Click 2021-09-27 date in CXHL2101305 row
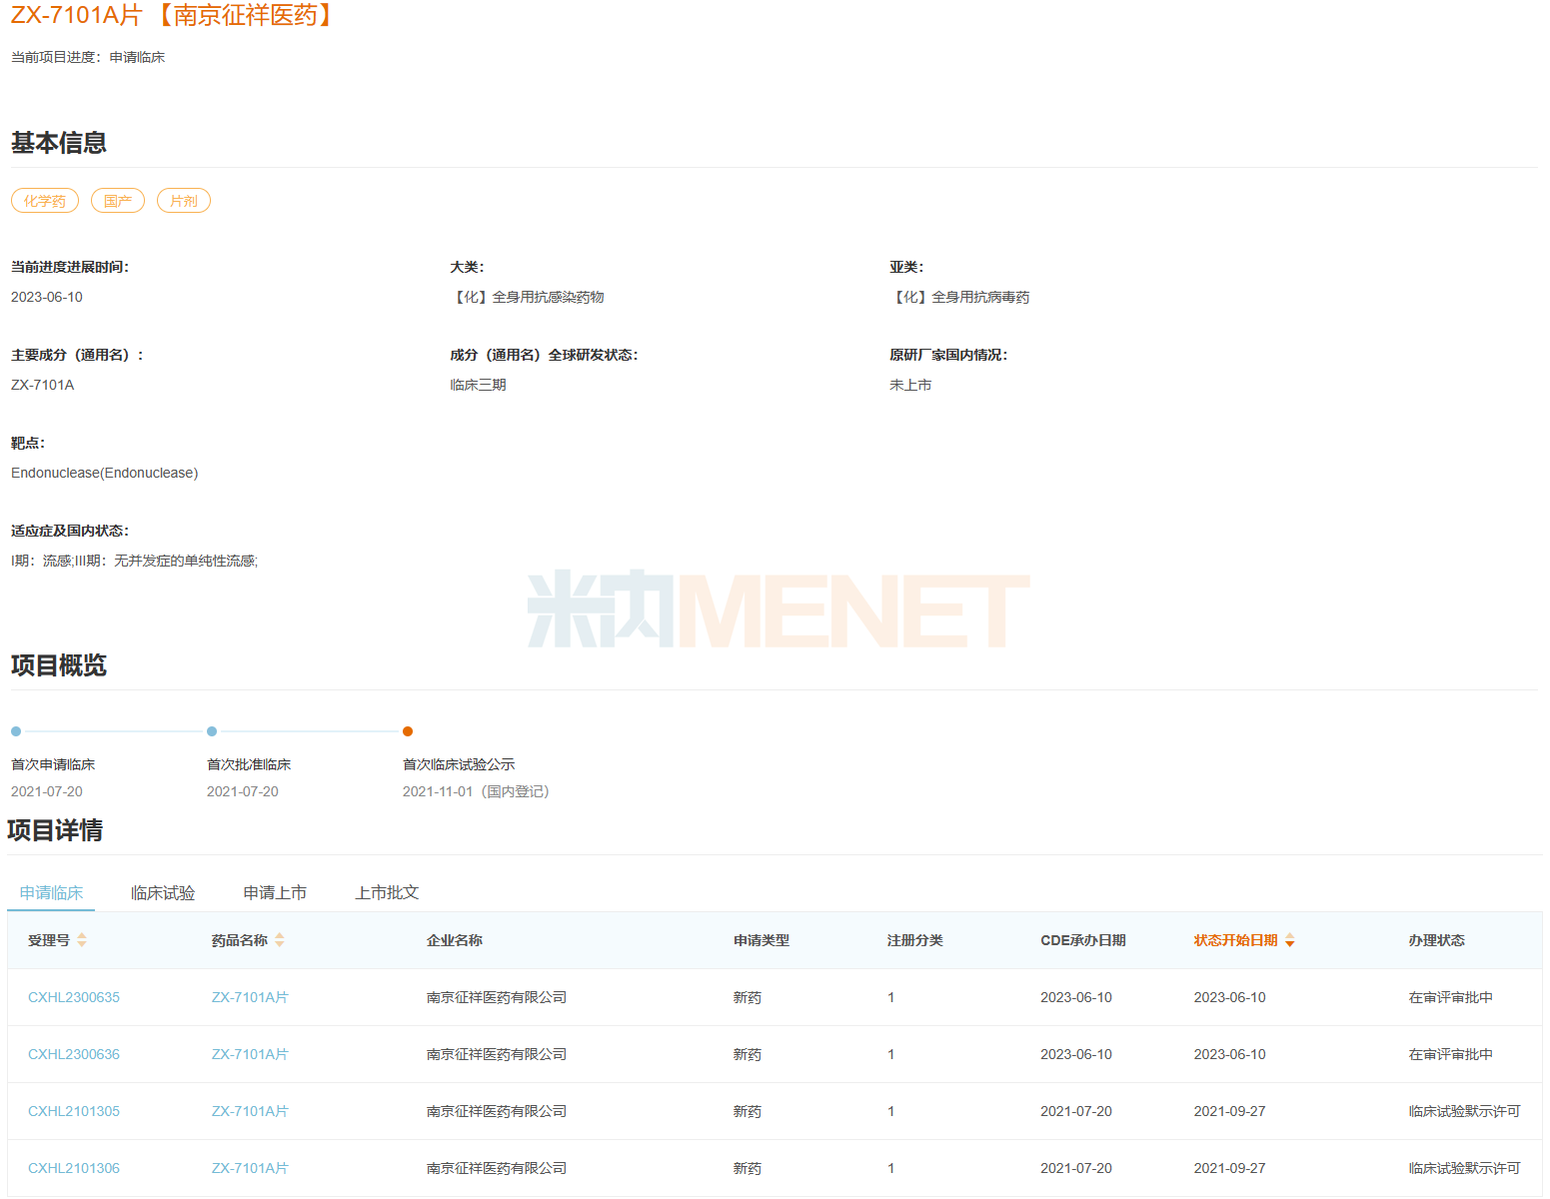This screenshot has width=1550, height=1199. [x=1229, y=1111]
